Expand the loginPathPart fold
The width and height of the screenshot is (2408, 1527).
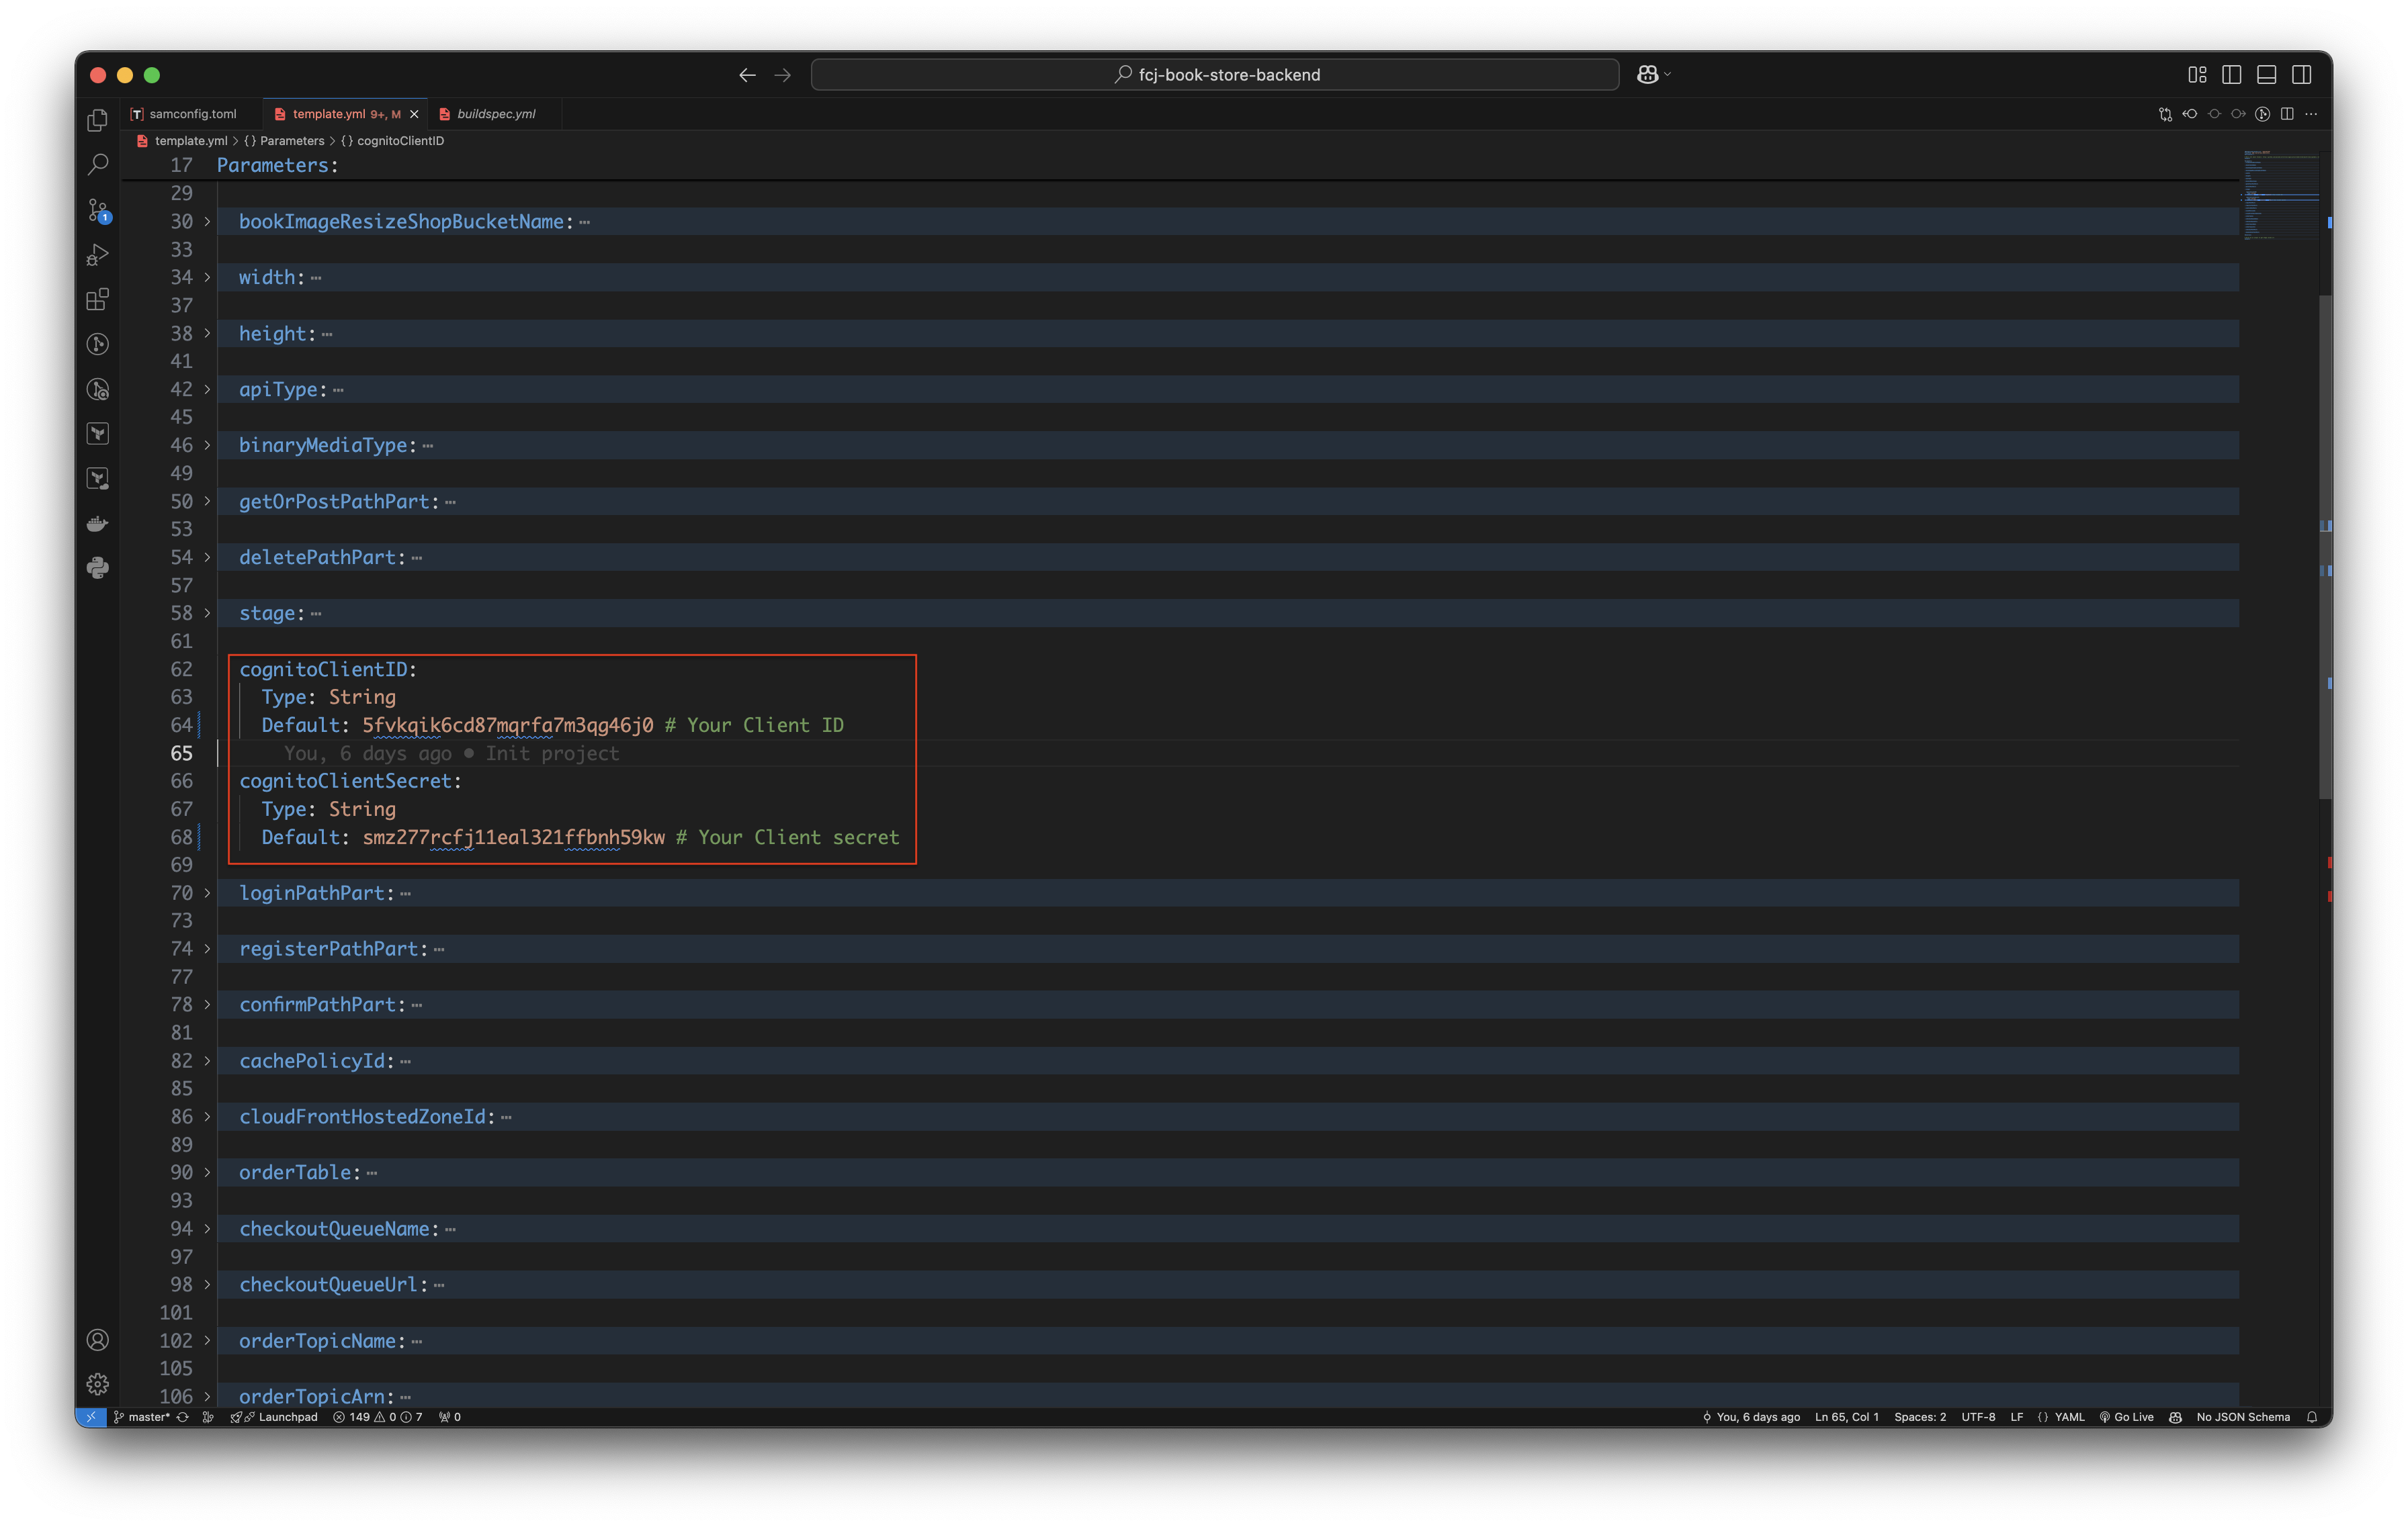point(207,892)
